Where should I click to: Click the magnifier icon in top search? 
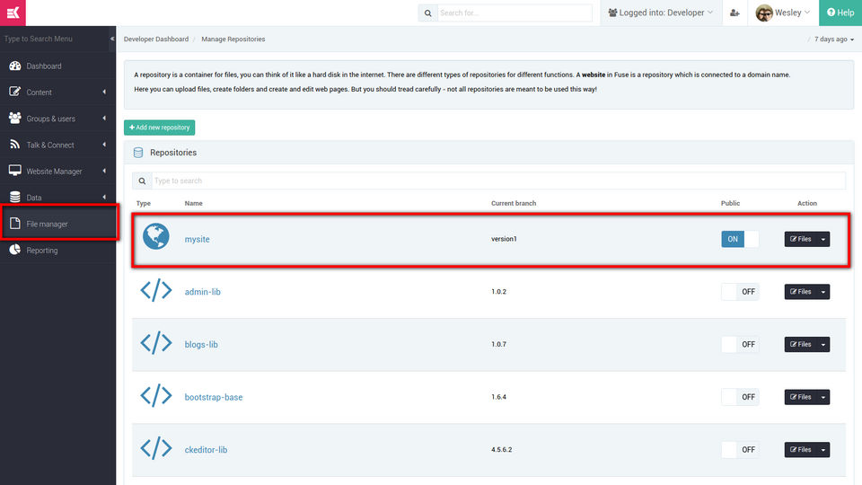click(x=427, y=13)
